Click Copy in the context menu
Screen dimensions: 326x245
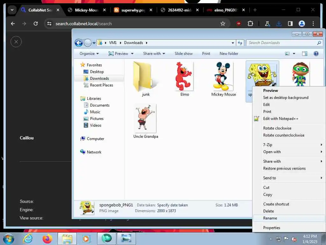(x=289, y=195)
